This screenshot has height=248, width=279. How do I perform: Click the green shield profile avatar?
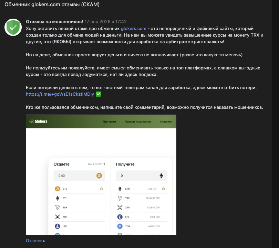pyautogui.click(x=13, y=27)
